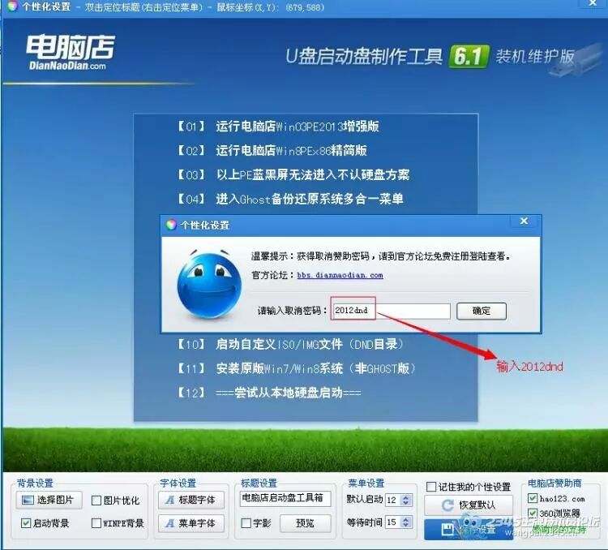Close the 个性化设置 password dialog

(524, 221)
